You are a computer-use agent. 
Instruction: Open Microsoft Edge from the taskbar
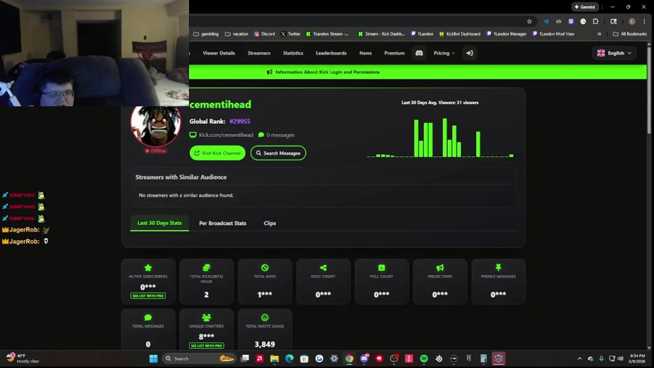(x=289, y=359)
